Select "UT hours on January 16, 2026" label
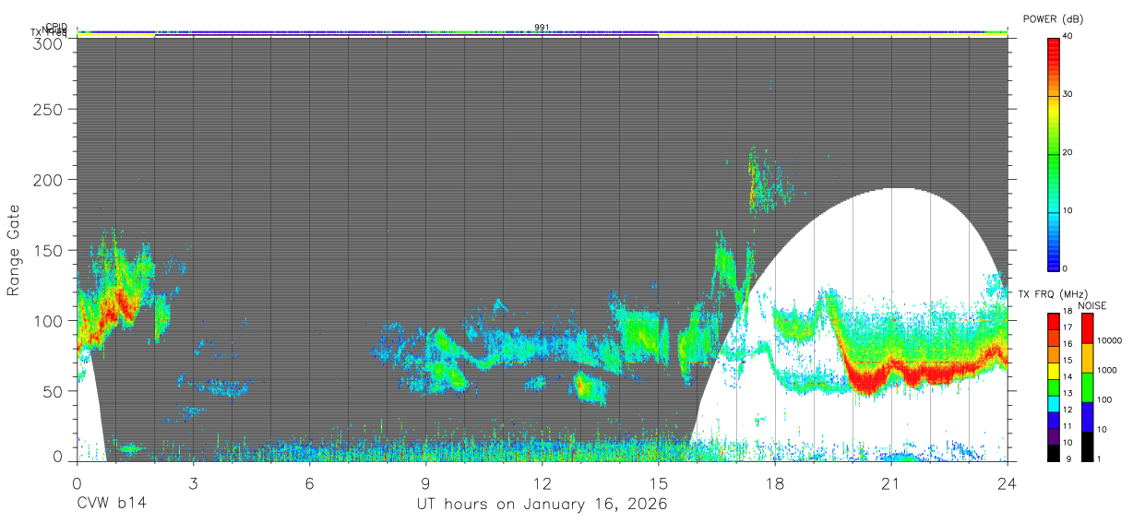The width and height of the screenshot is (1133, 523). (542, 505)
